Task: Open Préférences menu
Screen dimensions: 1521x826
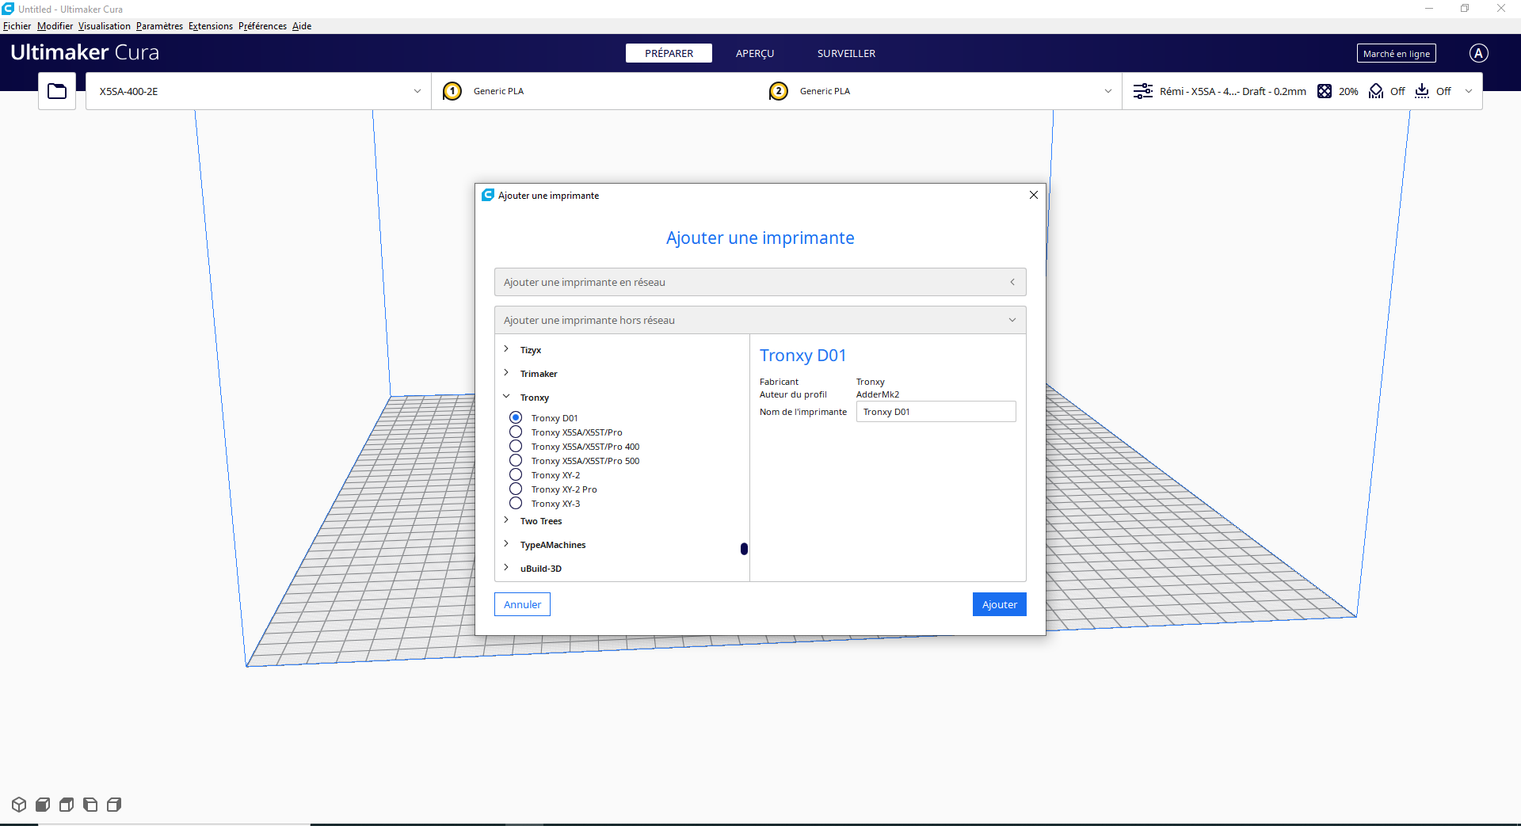Action: pyautogui.click(x=262, y=26)
